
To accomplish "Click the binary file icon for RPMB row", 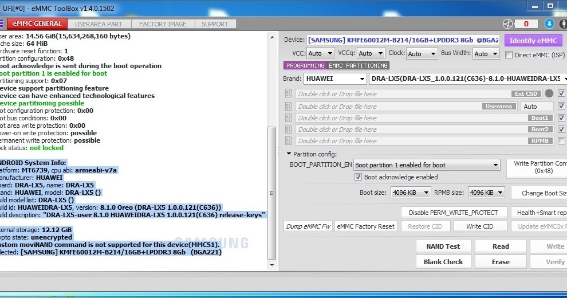I will coord(288,140).
